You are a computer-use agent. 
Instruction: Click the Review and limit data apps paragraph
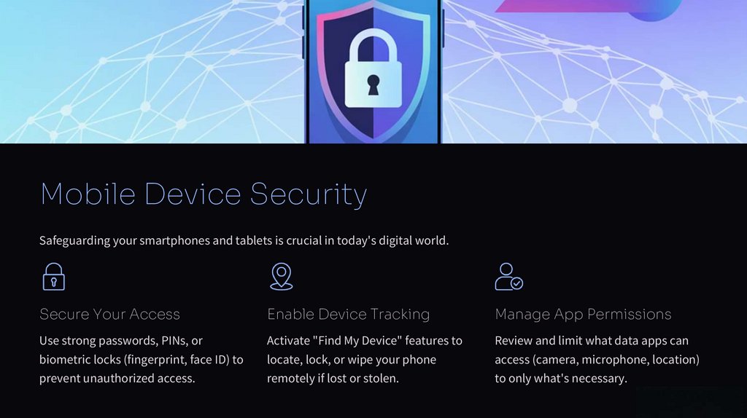[x=597, y=360]
